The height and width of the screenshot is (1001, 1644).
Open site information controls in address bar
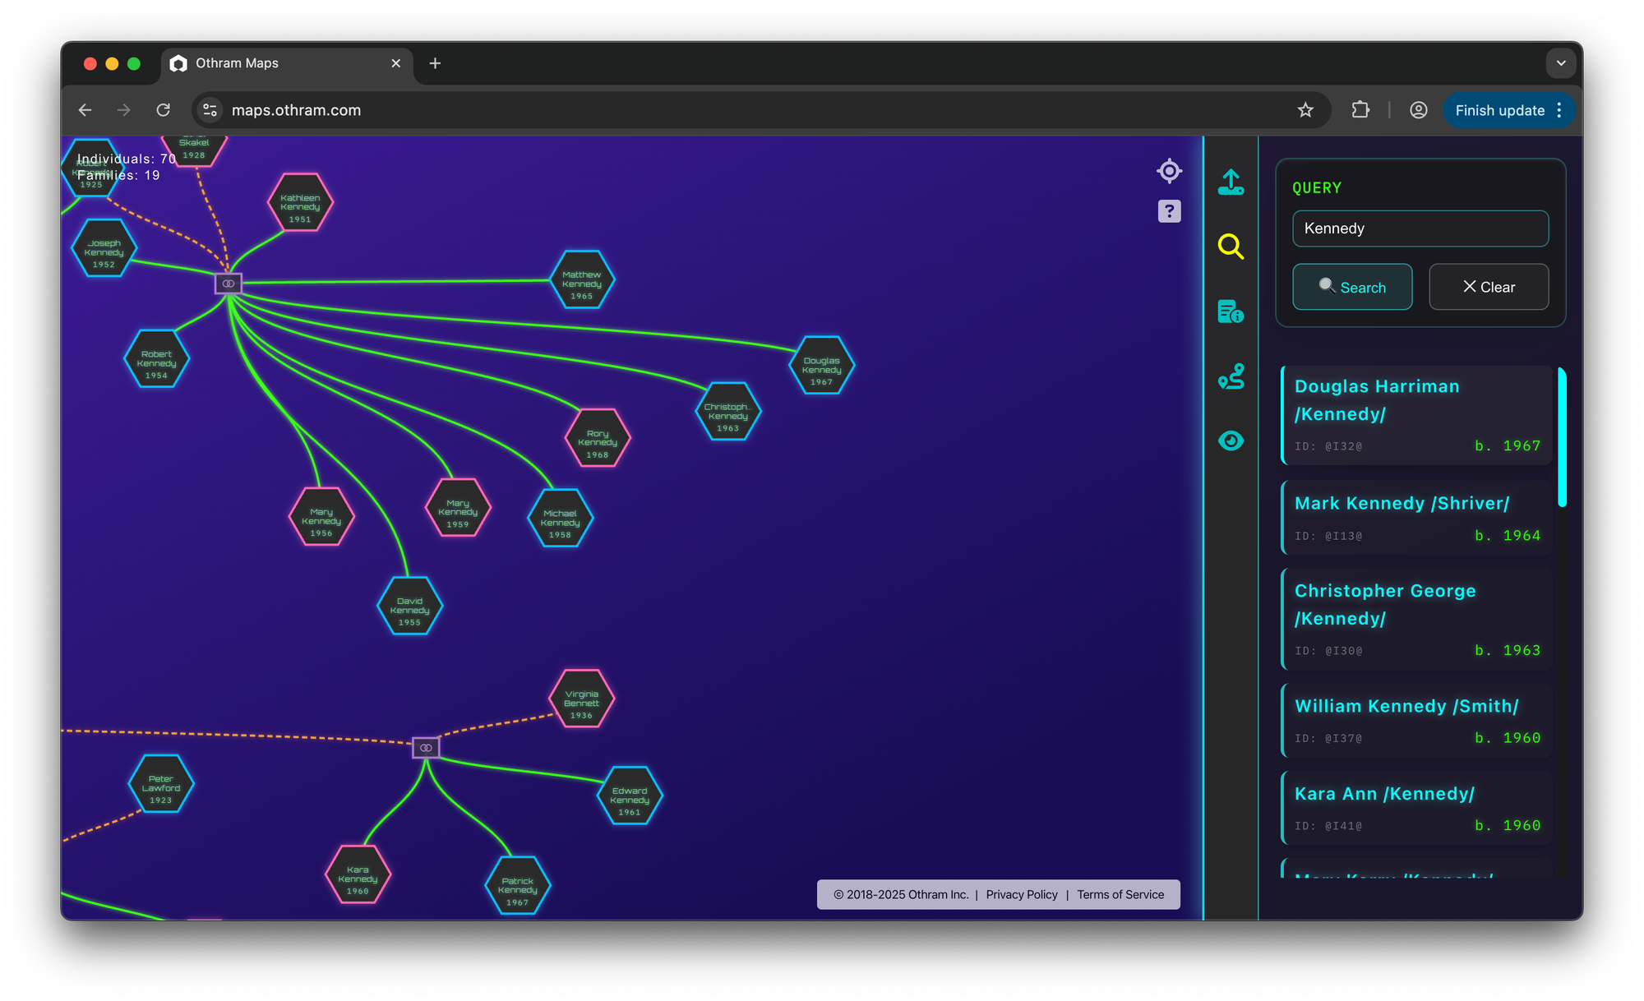(x=210, y=110)
